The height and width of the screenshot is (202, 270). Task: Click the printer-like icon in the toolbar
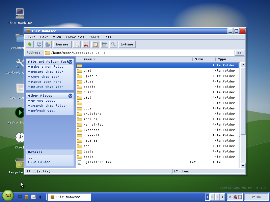tap(104, 44)
